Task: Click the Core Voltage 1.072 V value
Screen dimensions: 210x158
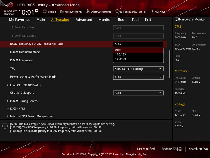Action: click(x=196, y=49)
